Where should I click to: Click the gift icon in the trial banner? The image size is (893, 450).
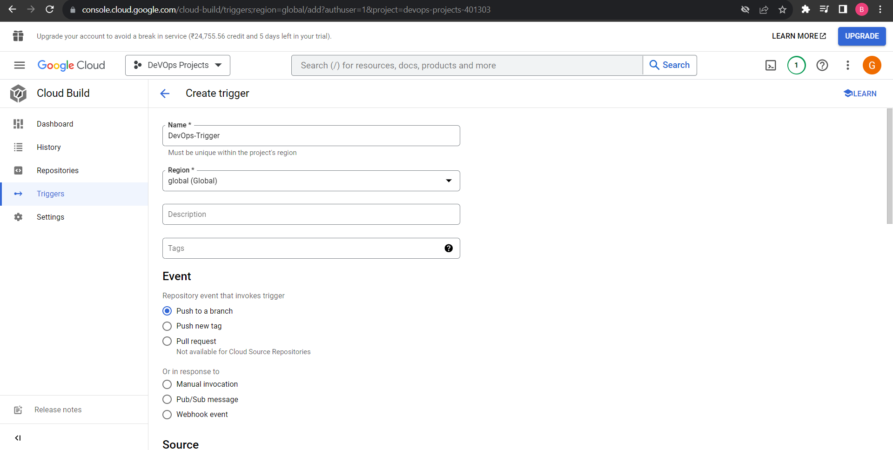[x=18, y=36]
